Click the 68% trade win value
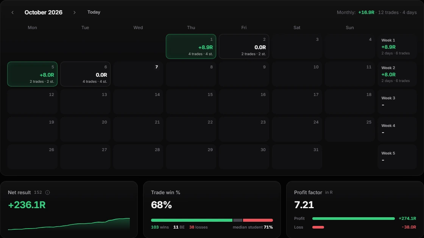Screen dimensions: 424x238 (161, 205)
